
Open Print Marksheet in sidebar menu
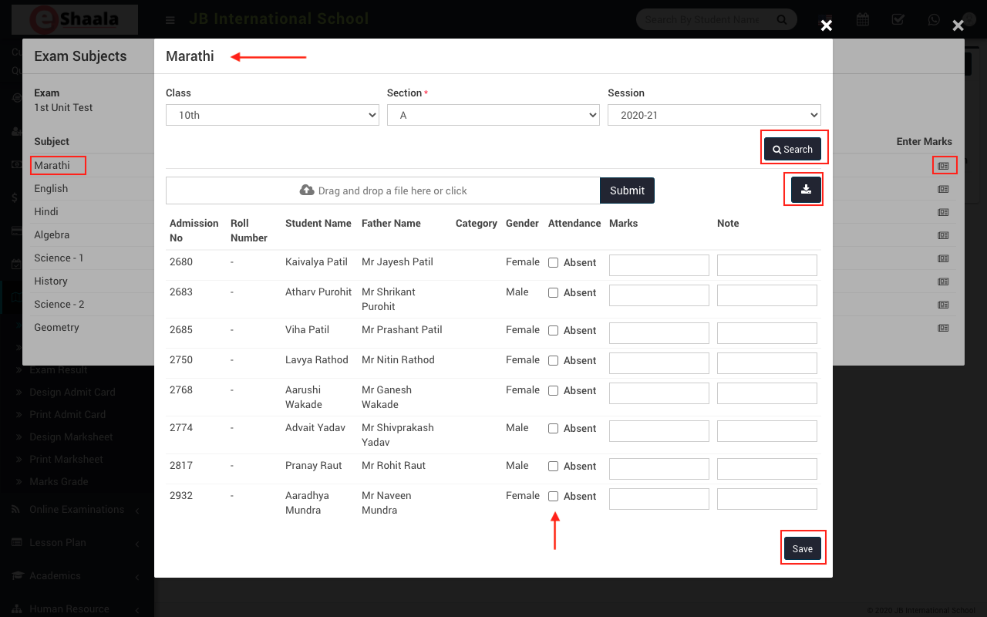[x=66, y=460]
